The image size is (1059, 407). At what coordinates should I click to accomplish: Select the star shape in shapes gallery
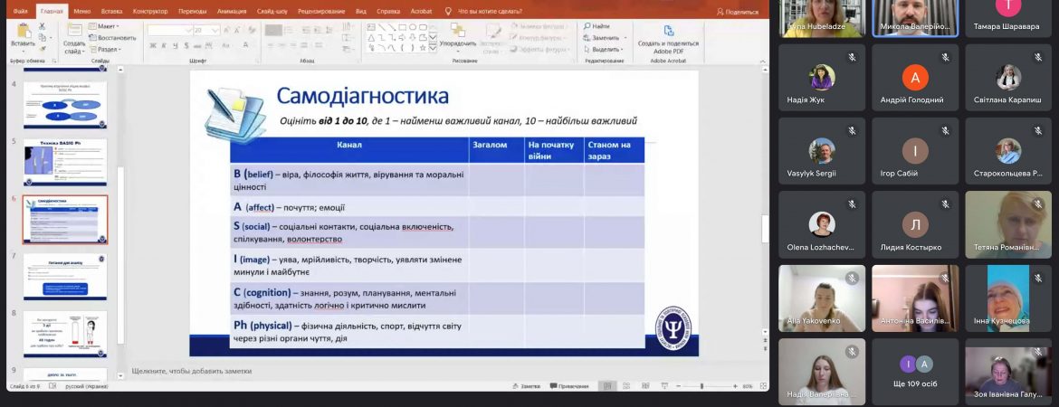423,48
